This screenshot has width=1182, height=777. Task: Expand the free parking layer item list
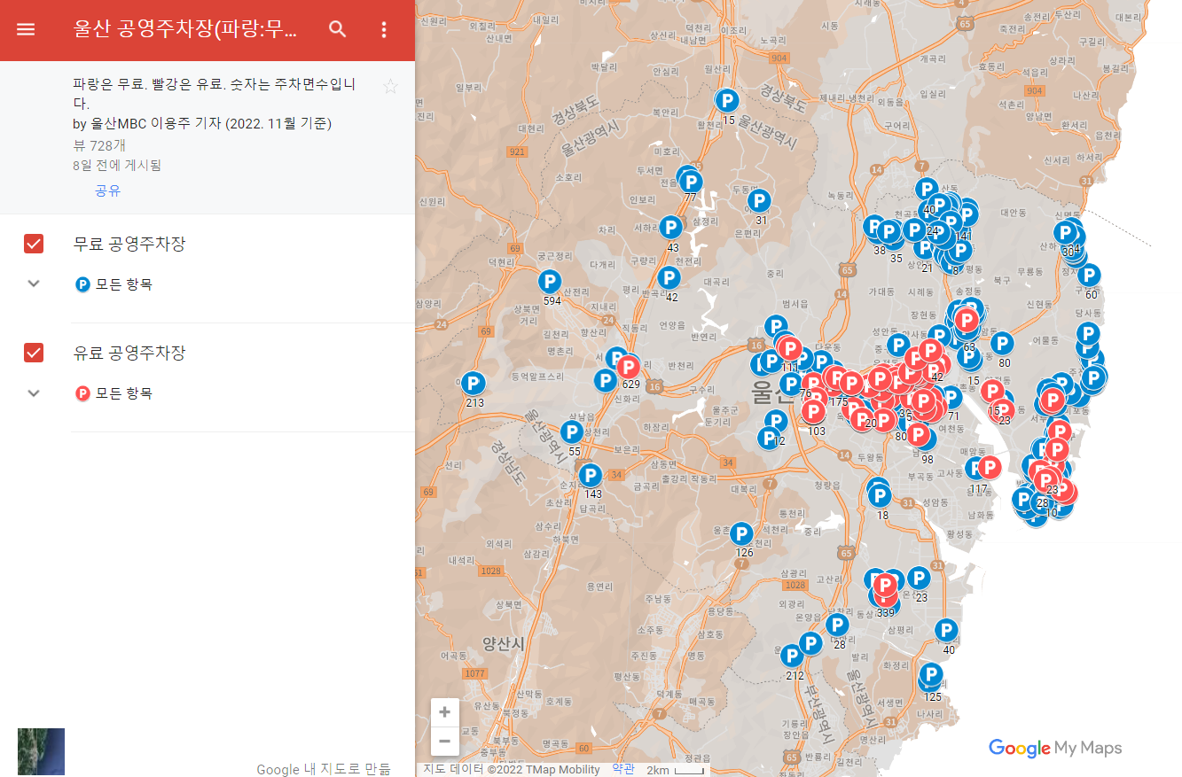[x=34, y=284]
